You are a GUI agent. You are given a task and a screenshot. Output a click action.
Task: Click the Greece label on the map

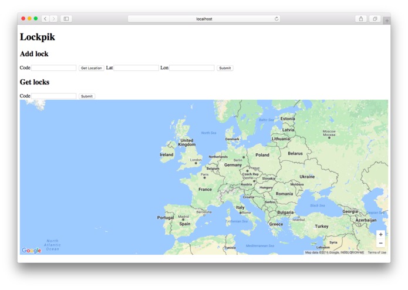point(276,224)
